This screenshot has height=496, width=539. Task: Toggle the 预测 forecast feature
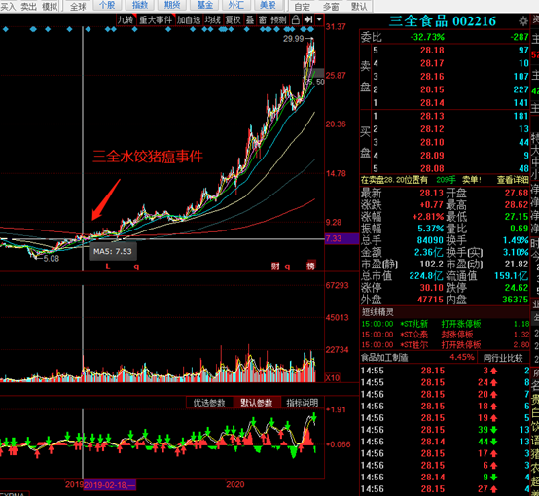click(278, 19)
